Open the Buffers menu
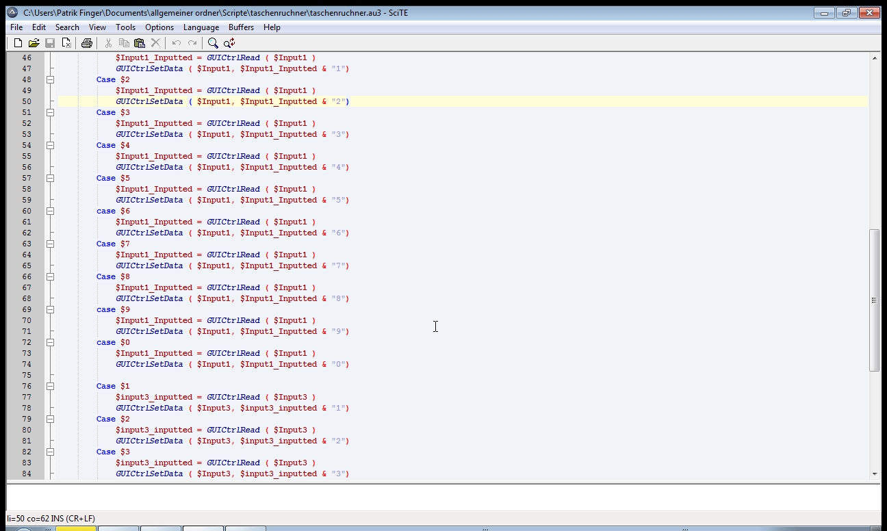This screenshot has width=887, height=531. [x=241, y=27]
